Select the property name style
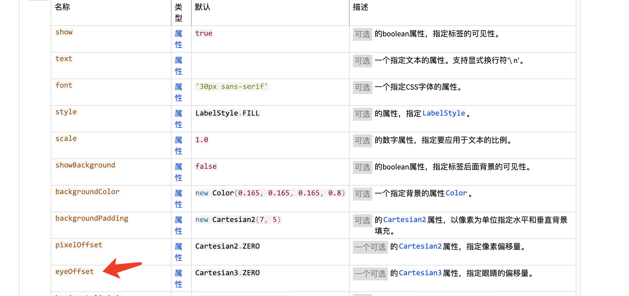The width and height of the screenshot is (629, 296). click(66, 112)
